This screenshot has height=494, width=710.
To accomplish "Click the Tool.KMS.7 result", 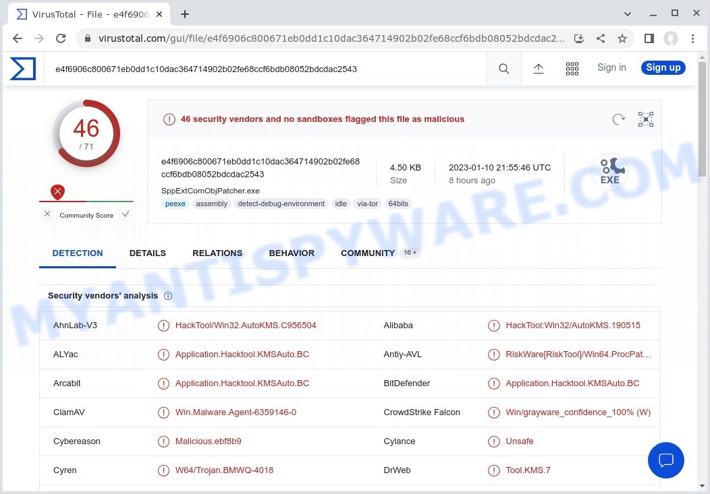I will point(528,470).
